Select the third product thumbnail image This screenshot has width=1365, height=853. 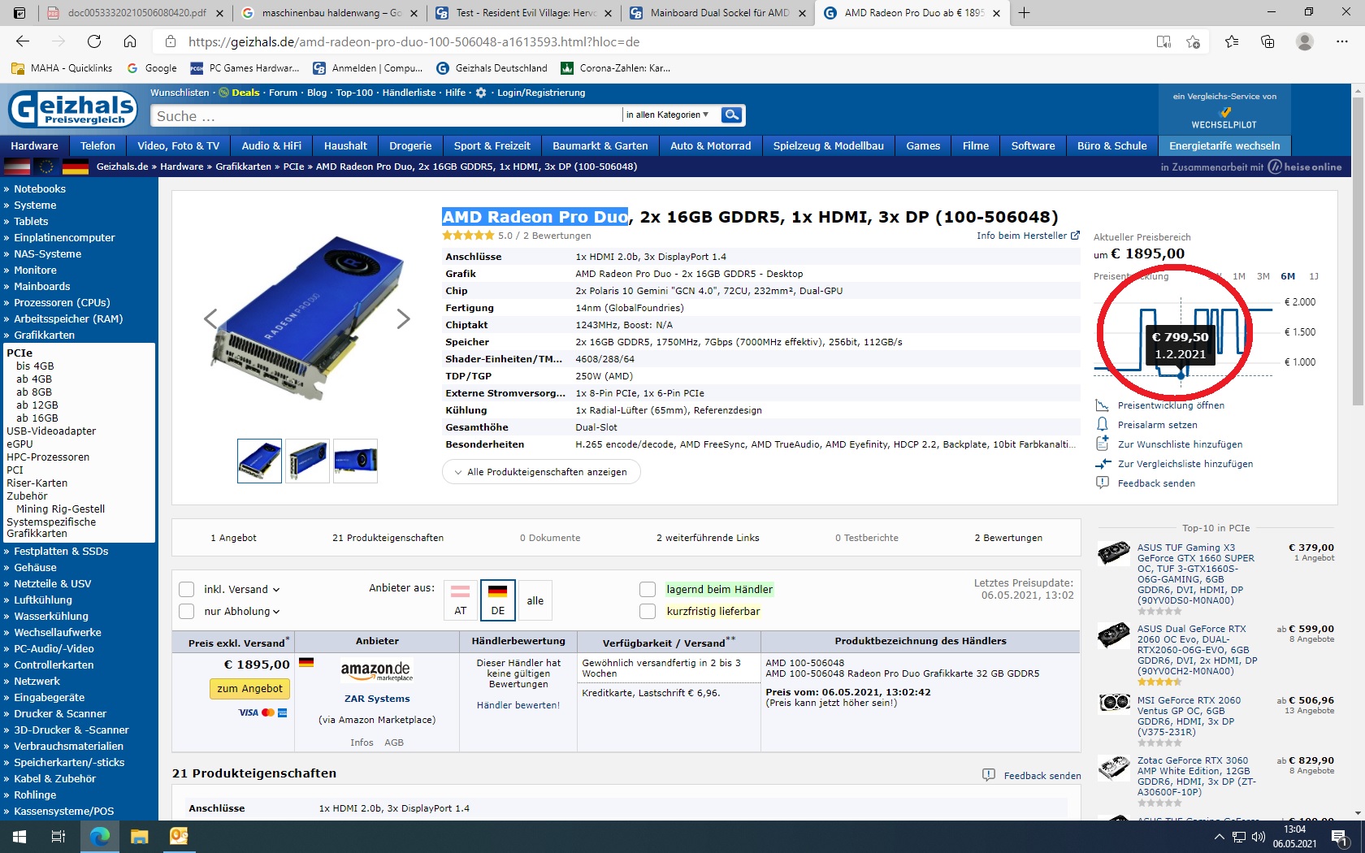tap(355, 461)
